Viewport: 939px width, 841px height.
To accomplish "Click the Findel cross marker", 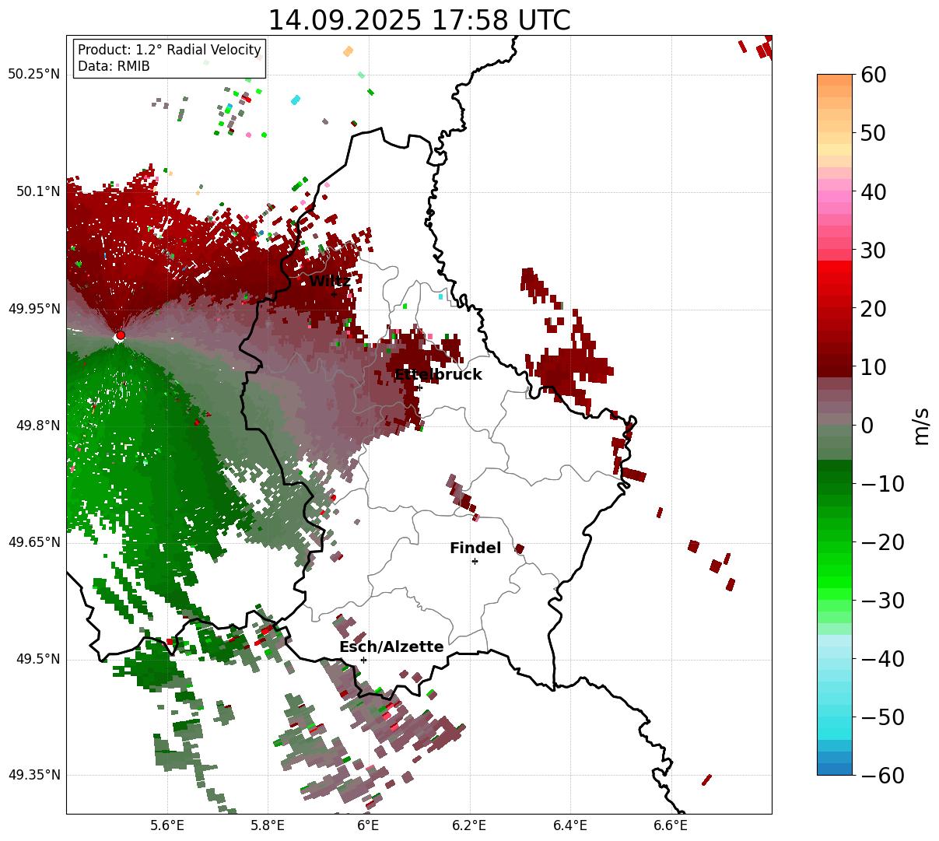I will (475, 561).
